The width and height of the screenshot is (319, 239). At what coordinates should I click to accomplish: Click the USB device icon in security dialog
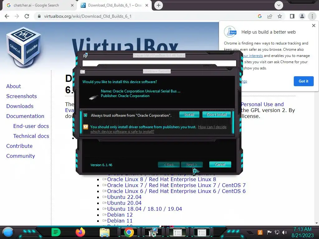(x=94, y=97)
